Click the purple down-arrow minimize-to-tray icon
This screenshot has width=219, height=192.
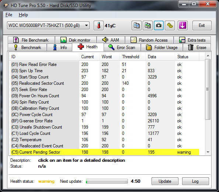tap(182, 25)
